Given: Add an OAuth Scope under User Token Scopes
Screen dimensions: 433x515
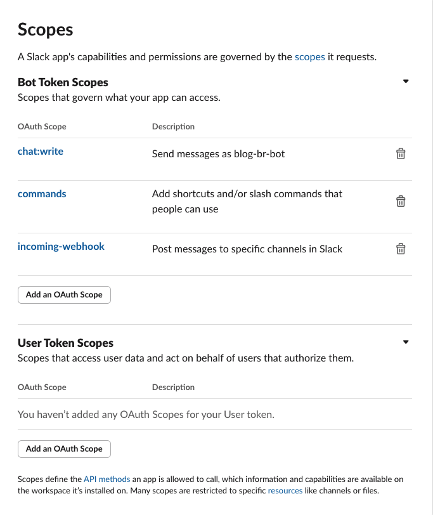Looking at the screenshot, I should pos(64,448).
